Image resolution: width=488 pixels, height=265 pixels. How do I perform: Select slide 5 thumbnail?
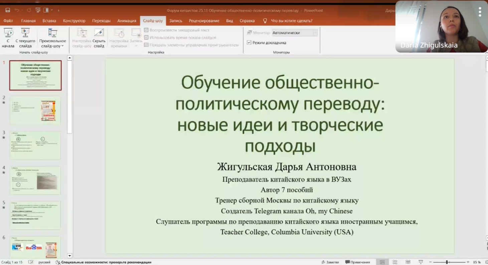(x=35, y=215)
